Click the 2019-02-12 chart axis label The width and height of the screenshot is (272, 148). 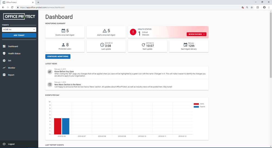click(x=182, y=136)
